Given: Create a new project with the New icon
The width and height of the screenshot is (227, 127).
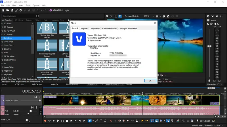Looking at the screenshot, I should 3,10.
